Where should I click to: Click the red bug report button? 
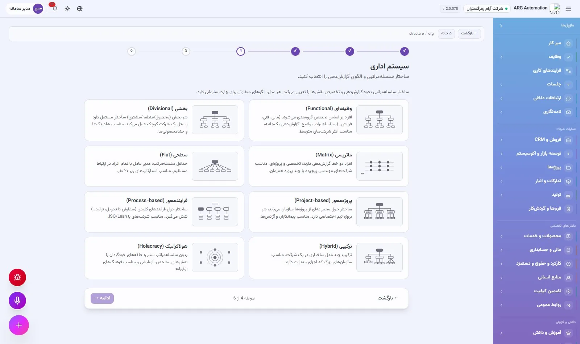pyautogui.click(x=17, y=277)
